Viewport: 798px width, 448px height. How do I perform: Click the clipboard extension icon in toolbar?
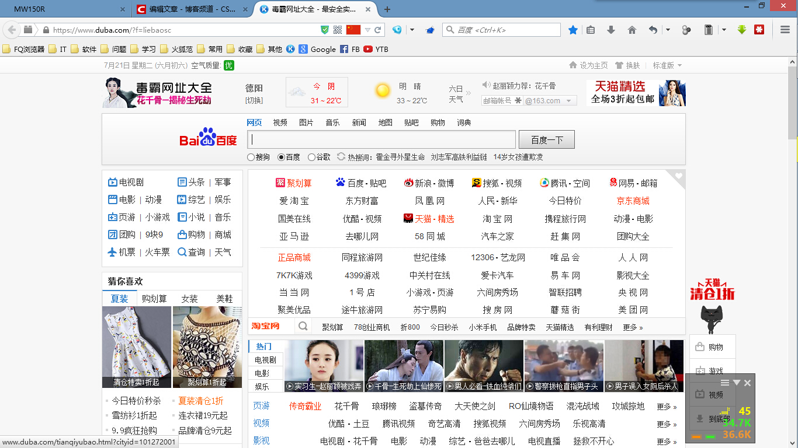pyautogui.click(x=709, y=30)
